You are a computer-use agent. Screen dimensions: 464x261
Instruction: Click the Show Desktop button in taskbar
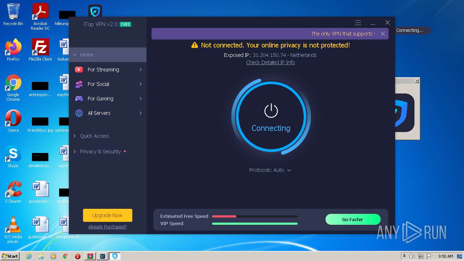(x=460, y=256)
